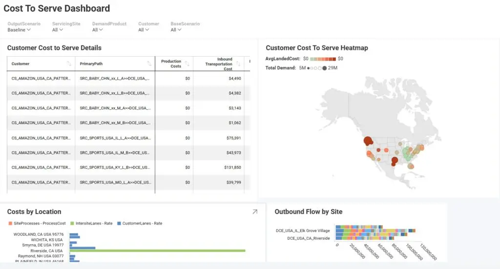The width and height of the screenshot is (500, 269).
Task: Click the large red bubble on the West Coast
Action: coord(367,142)
